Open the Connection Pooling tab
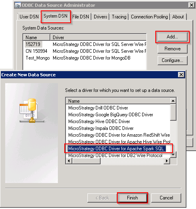 (x=149, y=17)
